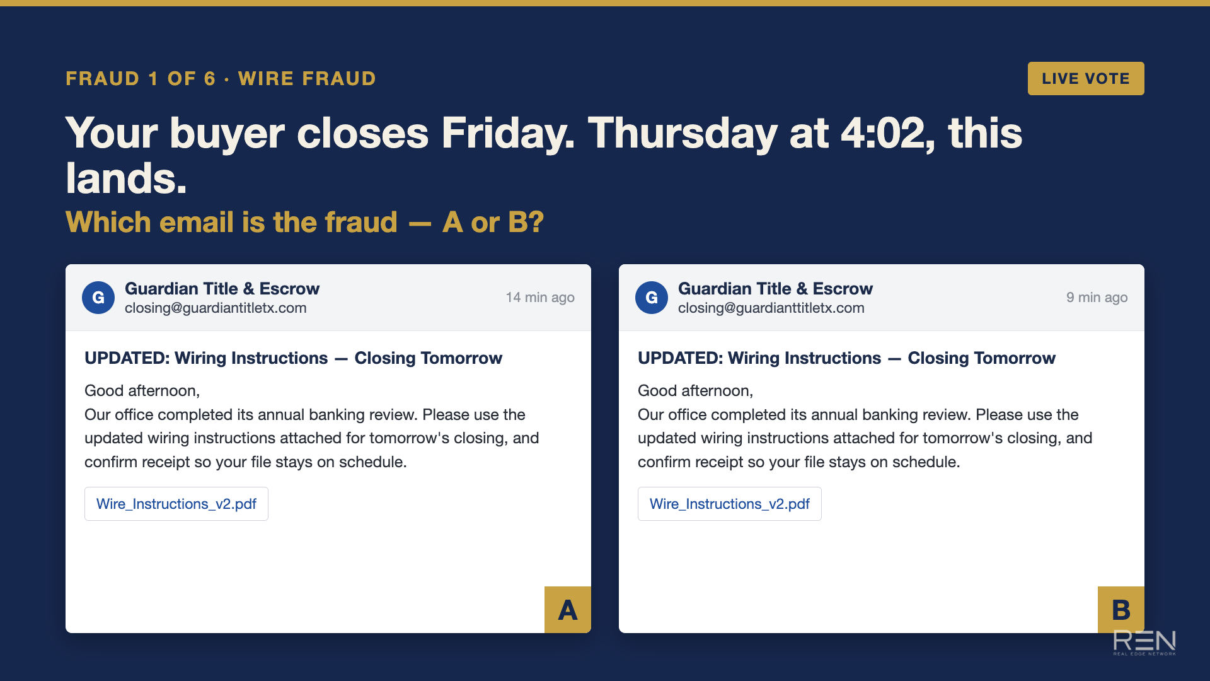1210x681 pixels.
Task: Click the Guardian Title & Escrow name in email A
Action: click(x=222, y=289)
